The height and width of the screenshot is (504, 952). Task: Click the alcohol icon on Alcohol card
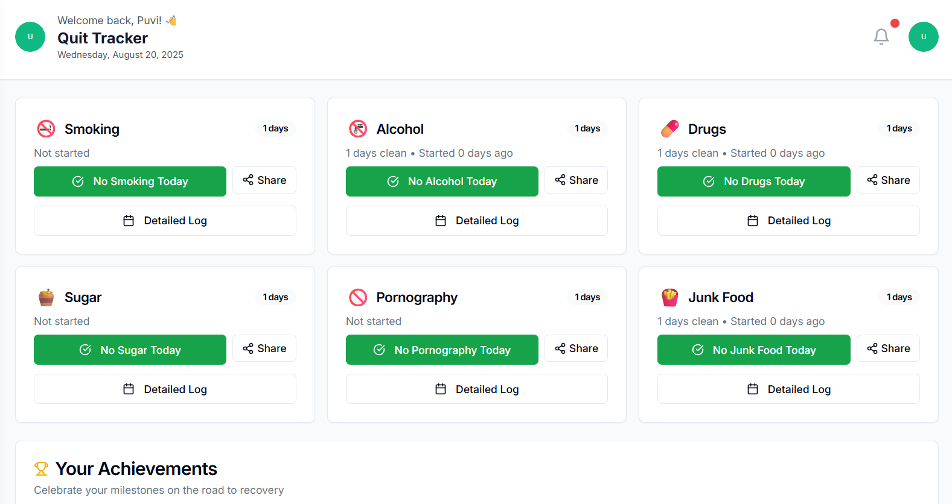tap(358, 128)
